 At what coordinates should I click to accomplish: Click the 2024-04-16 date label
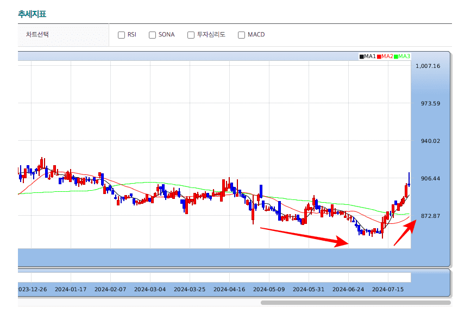click(229, 290)
